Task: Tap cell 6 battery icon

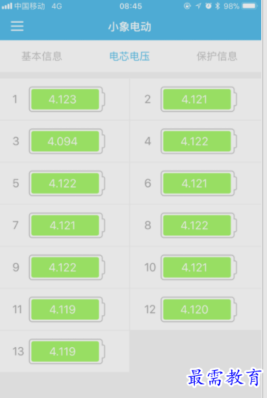Action: pos(199,183)
